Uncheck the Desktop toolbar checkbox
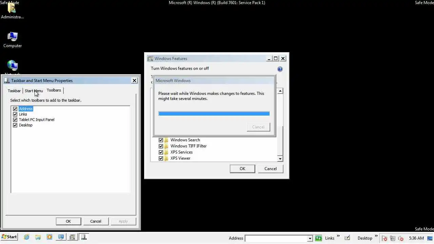 (15, 125)
